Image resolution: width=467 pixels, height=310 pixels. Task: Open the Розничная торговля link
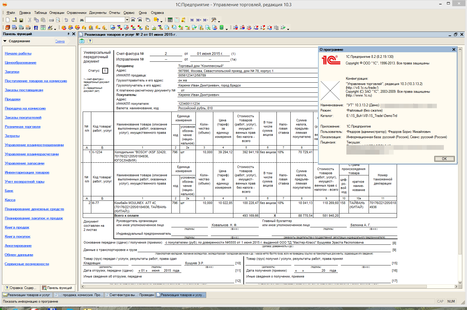(x=22, y=127)
